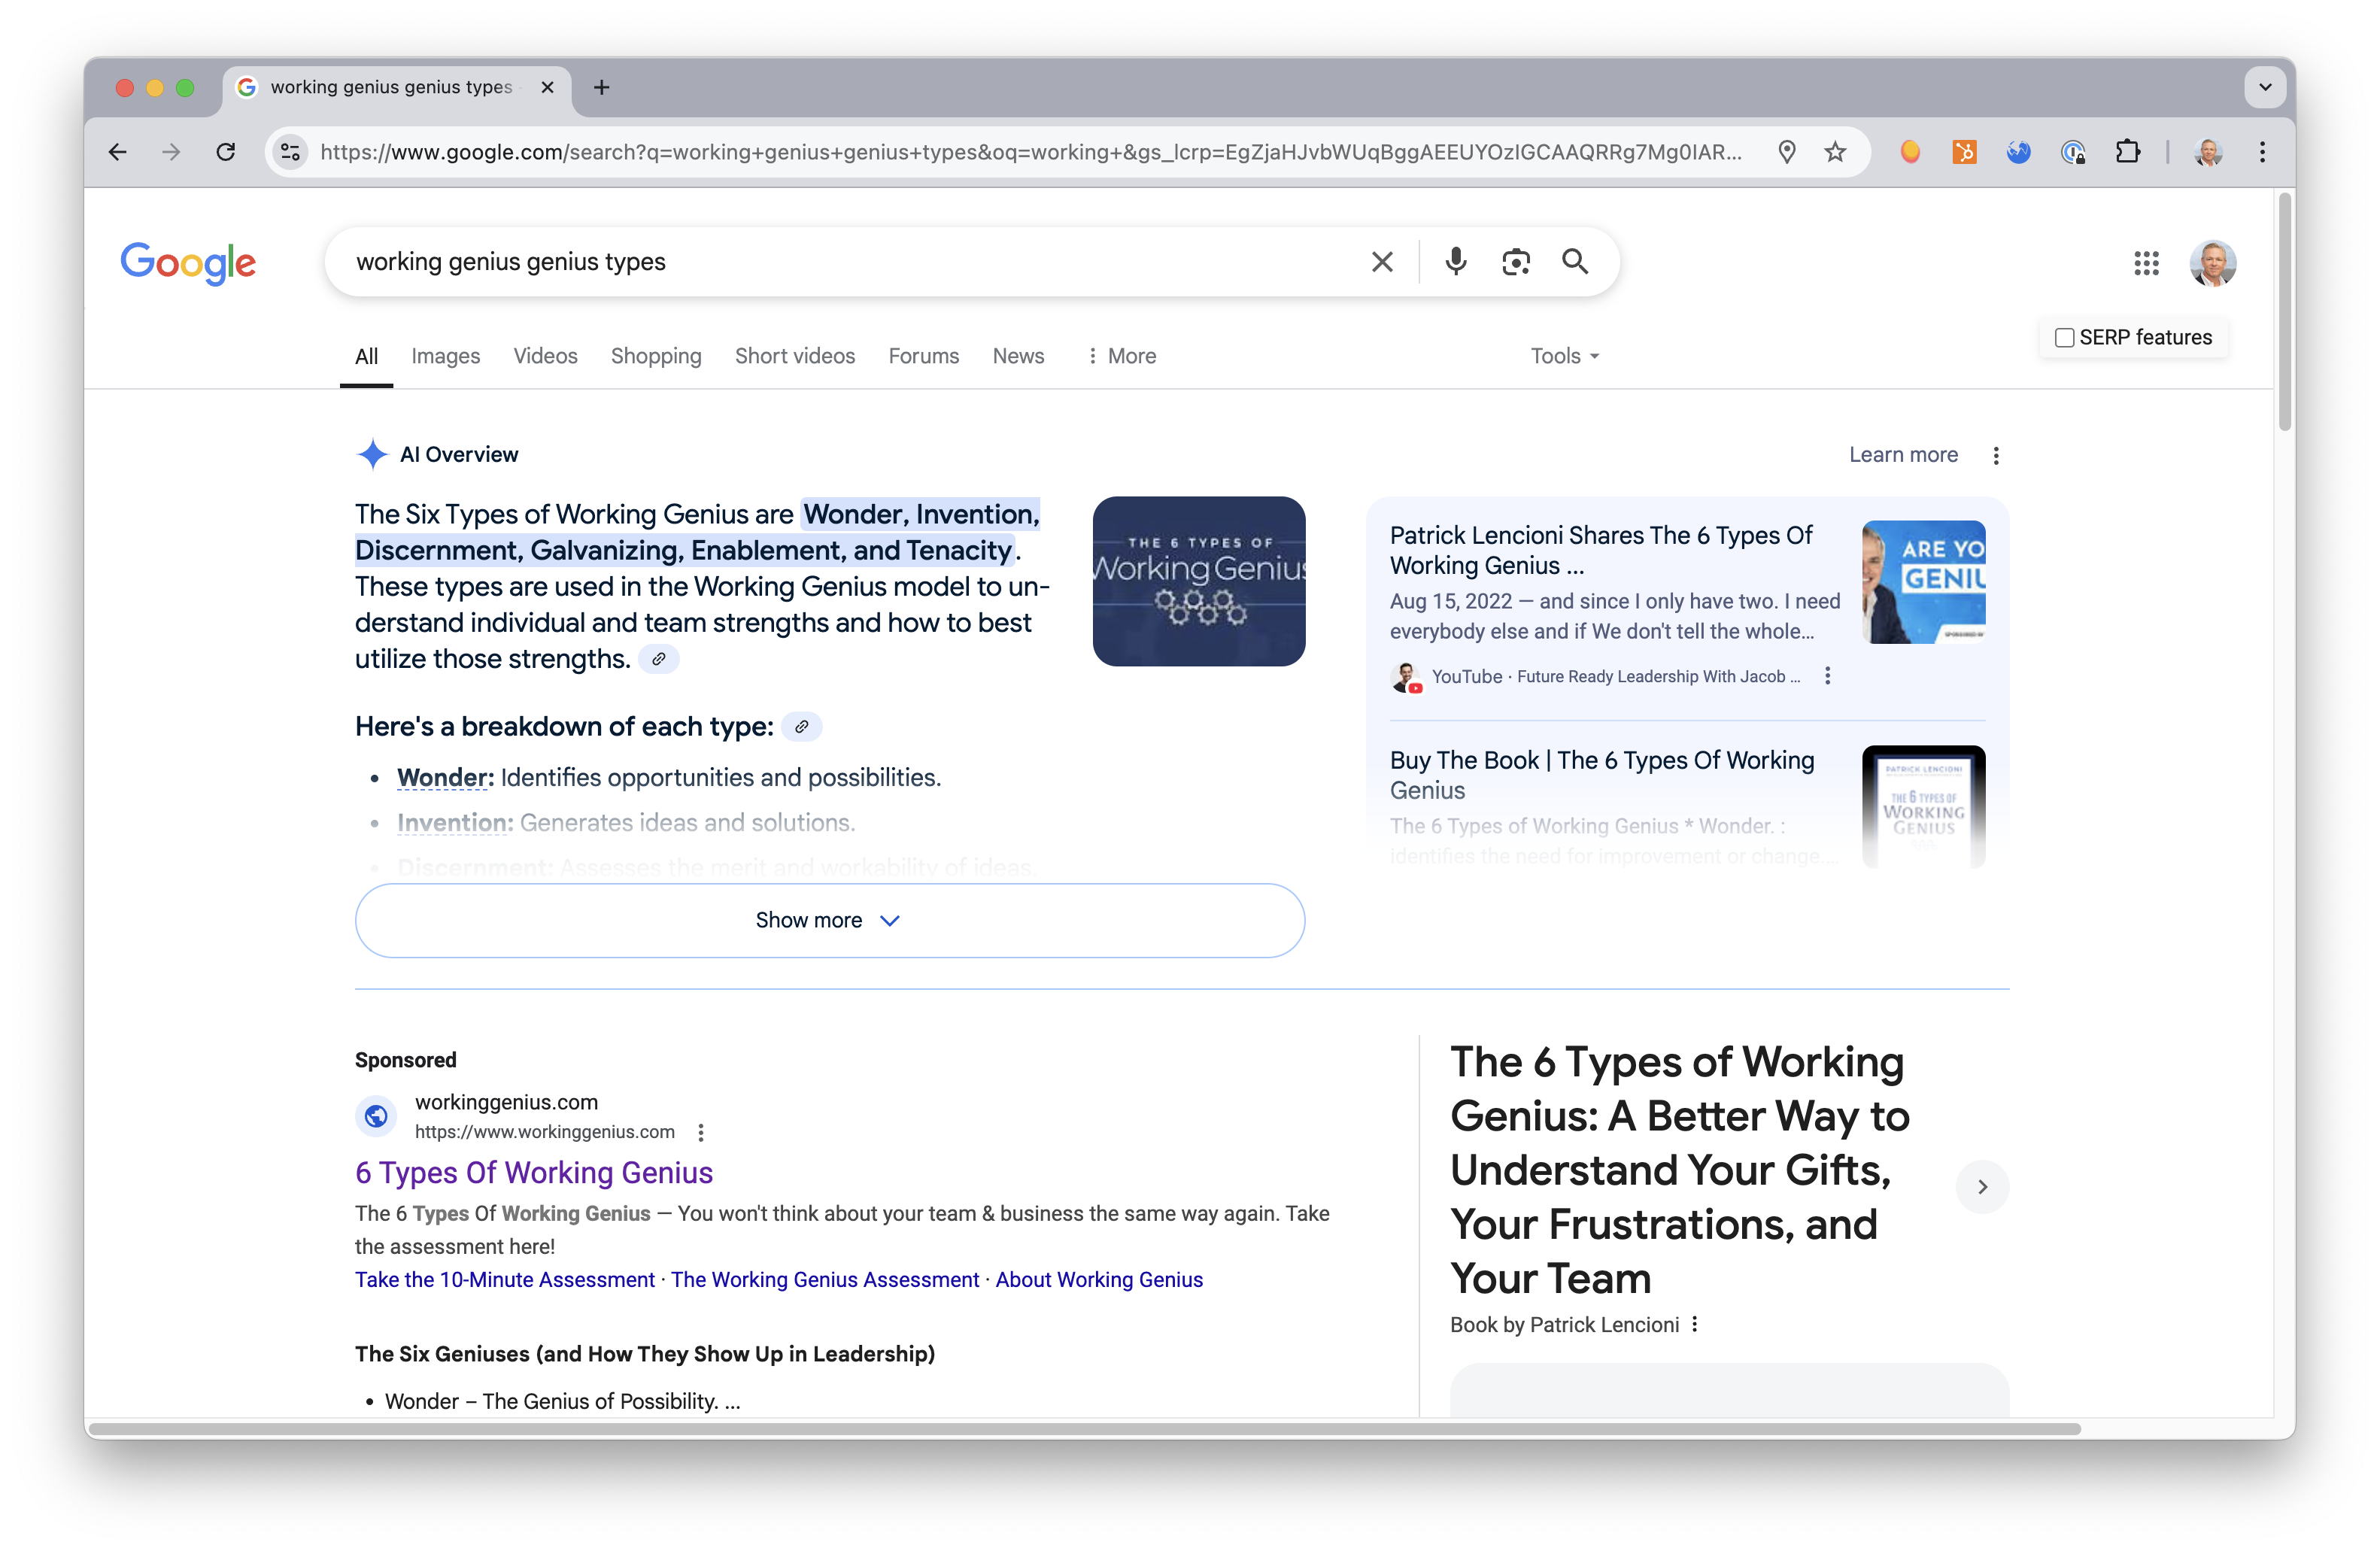Click the Working Genius thumbnail image
Screen dimensions: 2380x1551
tap(1199, 581)
